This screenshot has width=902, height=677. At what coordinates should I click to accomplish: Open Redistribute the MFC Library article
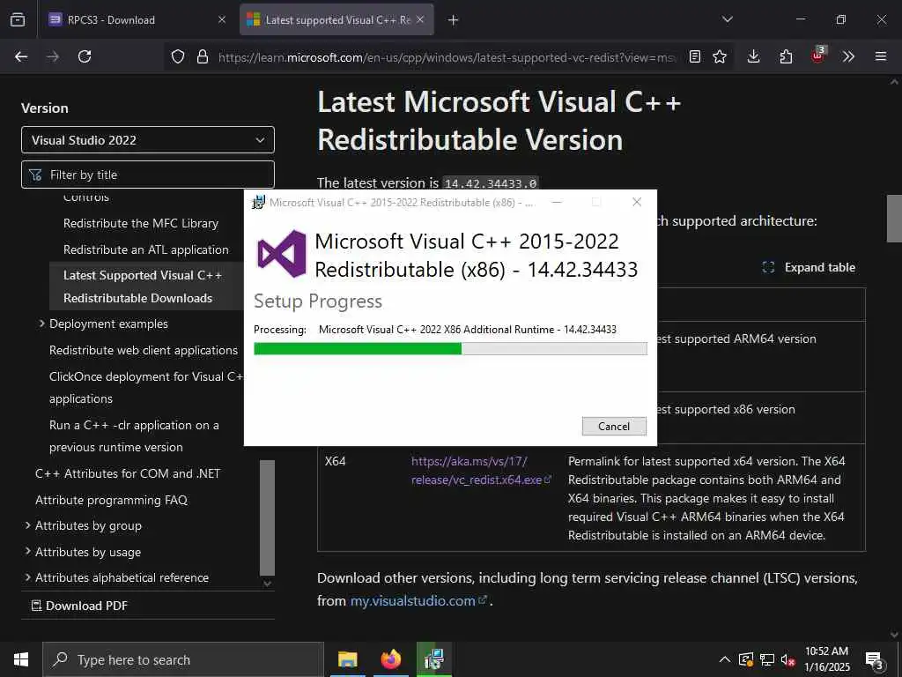pyautogui.click(x=141, y=223)
